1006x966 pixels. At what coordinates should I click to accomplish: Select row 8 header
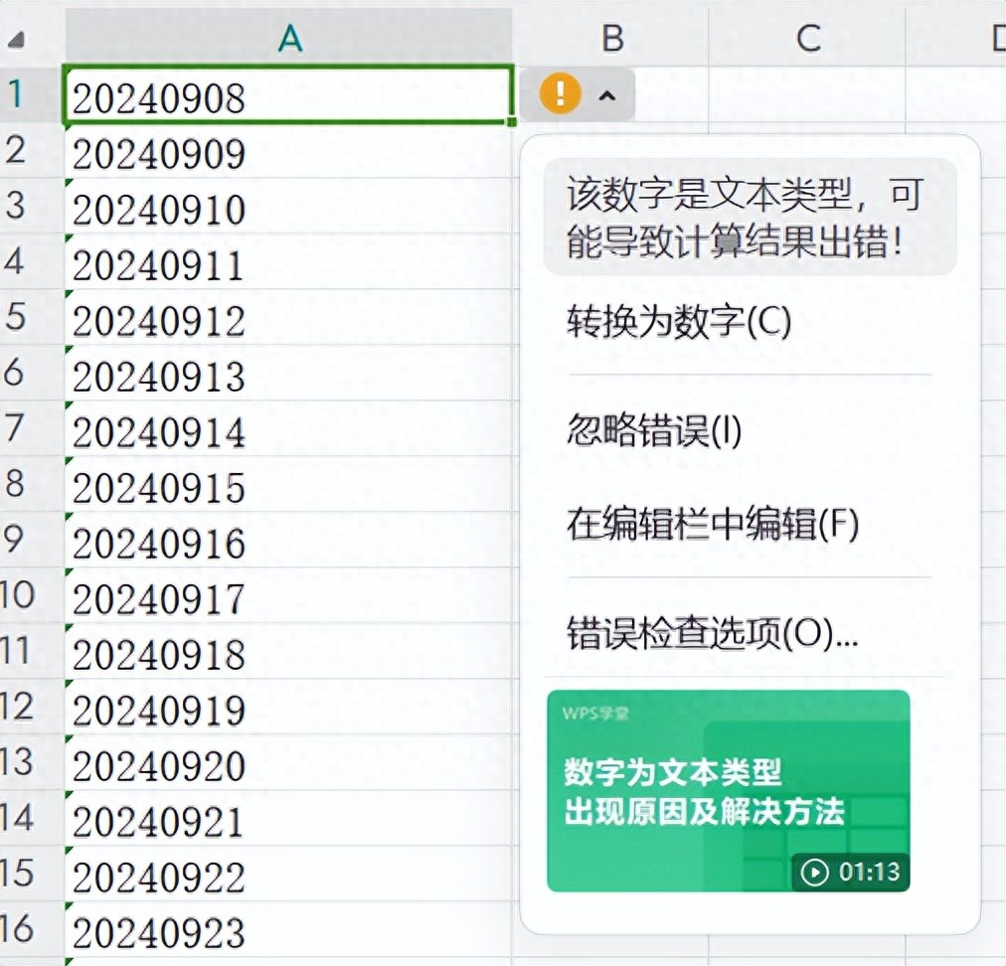coord(32,483)
